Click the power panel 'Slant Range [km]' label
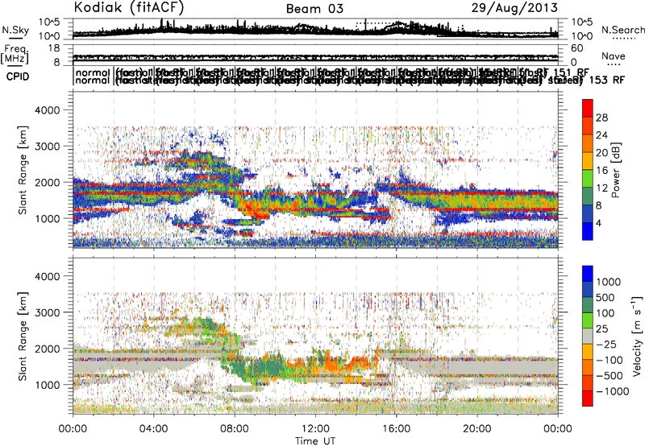This screenshot has width=645, height=446. [x=23, y=171]
